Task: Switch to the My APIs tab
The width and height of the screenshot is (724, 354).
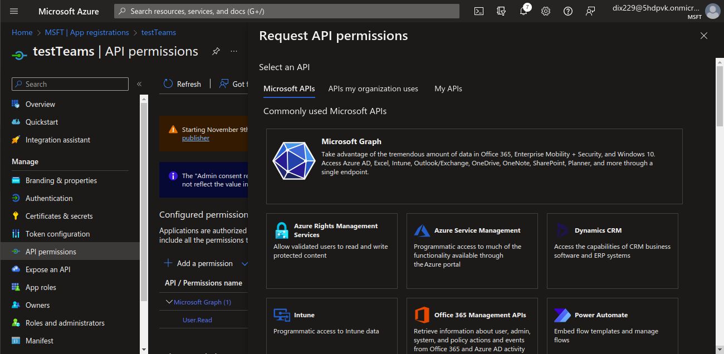Action: (448, 88)
